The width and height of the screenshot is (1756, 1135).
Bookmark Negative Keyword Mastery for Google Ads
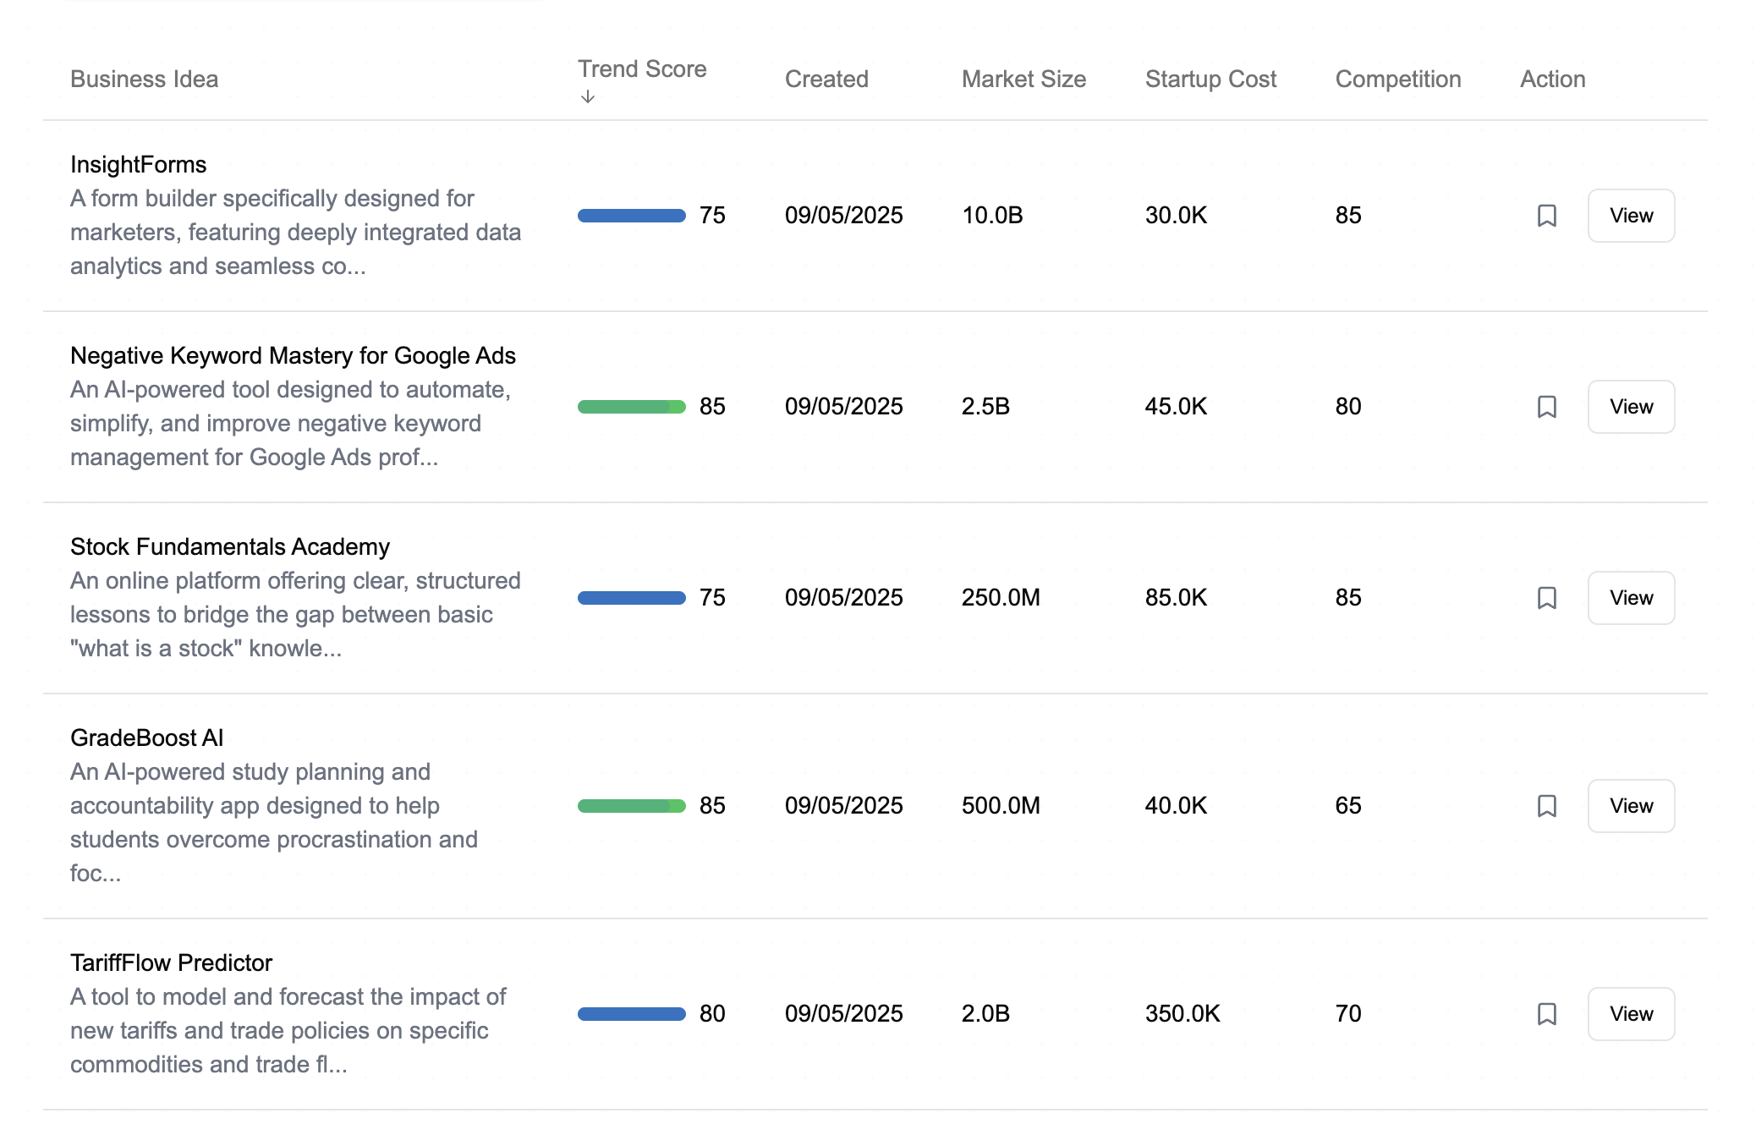pyautogui.click(x=1546, y=407)
